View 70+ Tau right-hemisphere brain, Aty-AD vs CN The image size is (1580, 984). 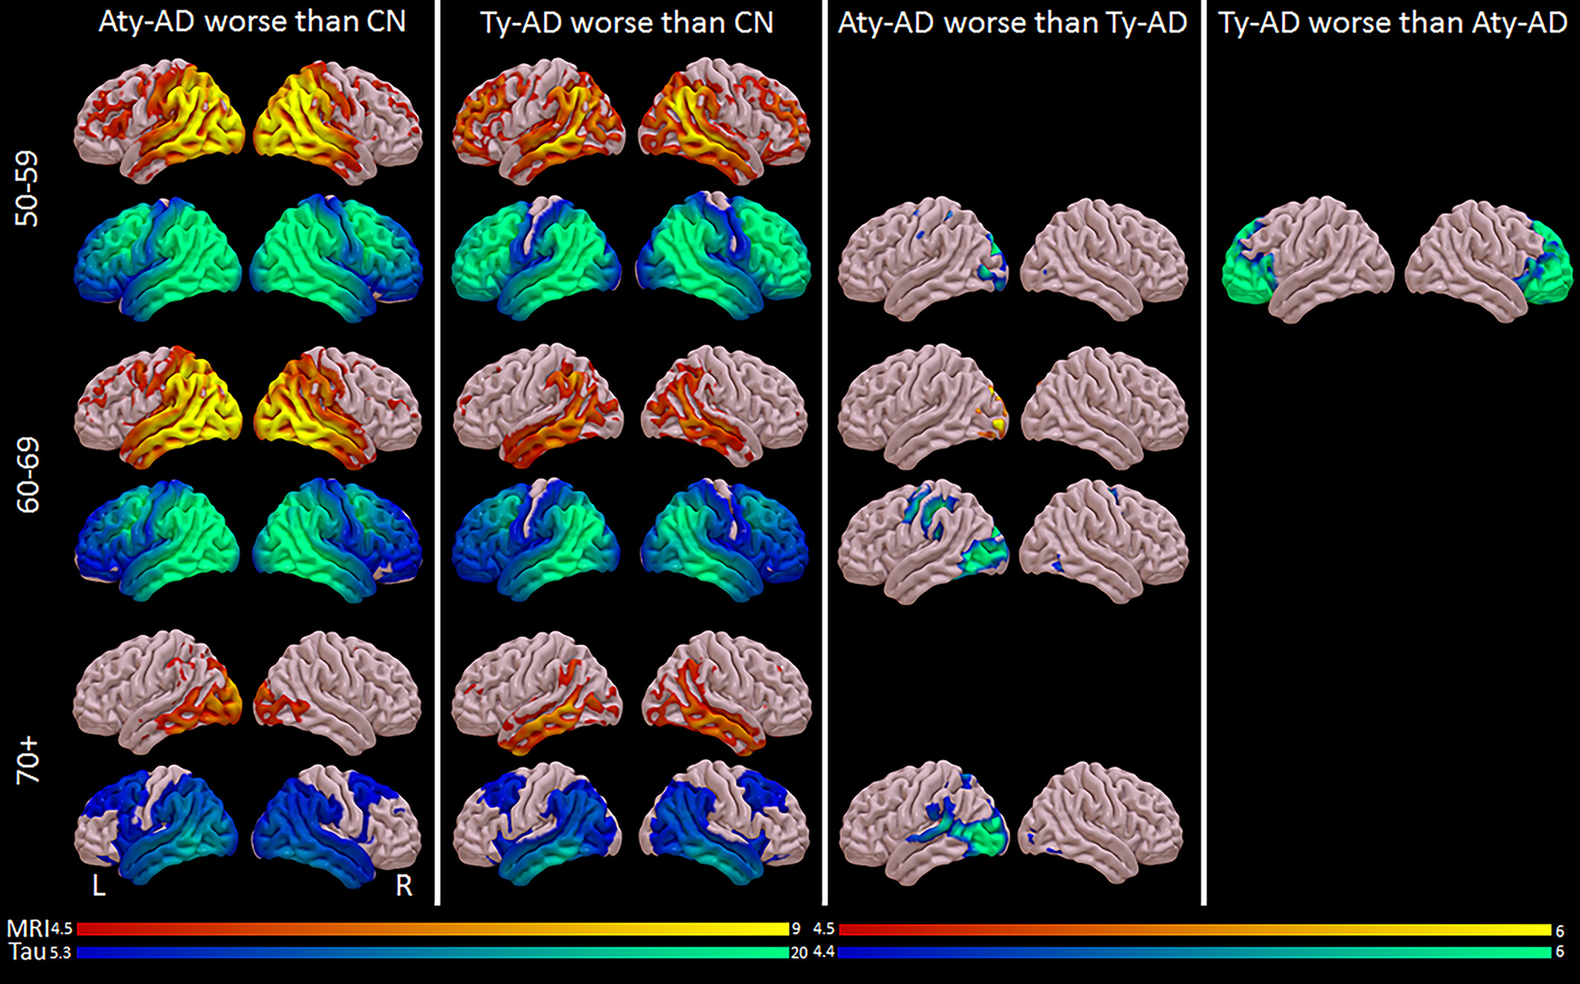[337, 826]
